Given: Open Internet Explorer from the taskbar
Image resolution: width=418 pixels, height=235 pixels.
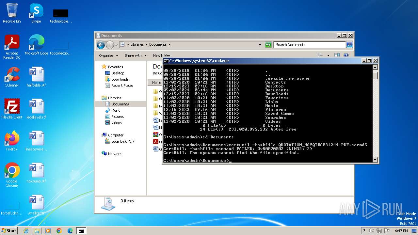Looking at the screenshot, I should (26, 231).
